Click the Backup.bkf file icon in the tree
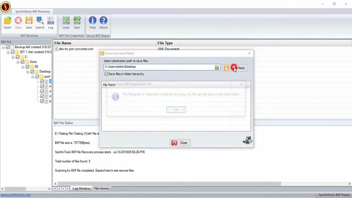 pyautogui.click(x=12, y=47)
